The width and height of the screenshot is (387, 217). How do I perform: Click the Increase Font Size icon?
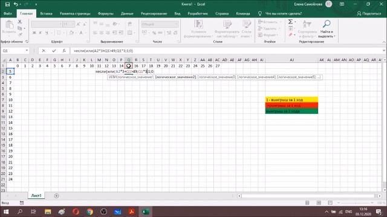(78, 24)
